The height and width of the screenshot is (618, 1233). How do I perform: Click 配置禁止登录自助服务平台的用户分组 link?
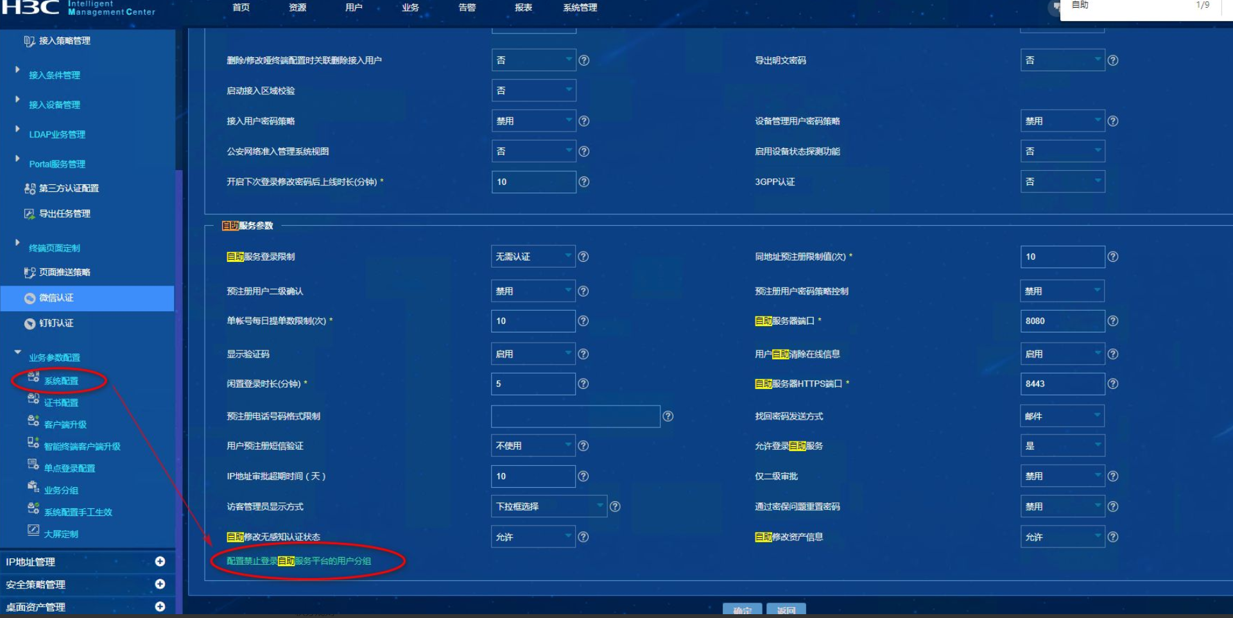298,562
